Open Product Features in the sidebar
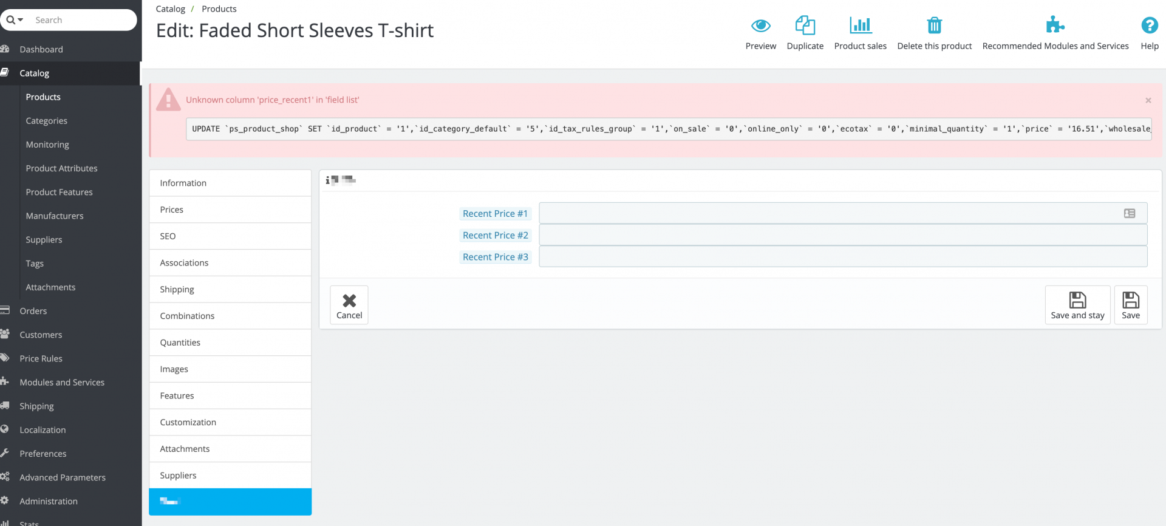This screenshot has width=1166, height=526. point(59,192)
